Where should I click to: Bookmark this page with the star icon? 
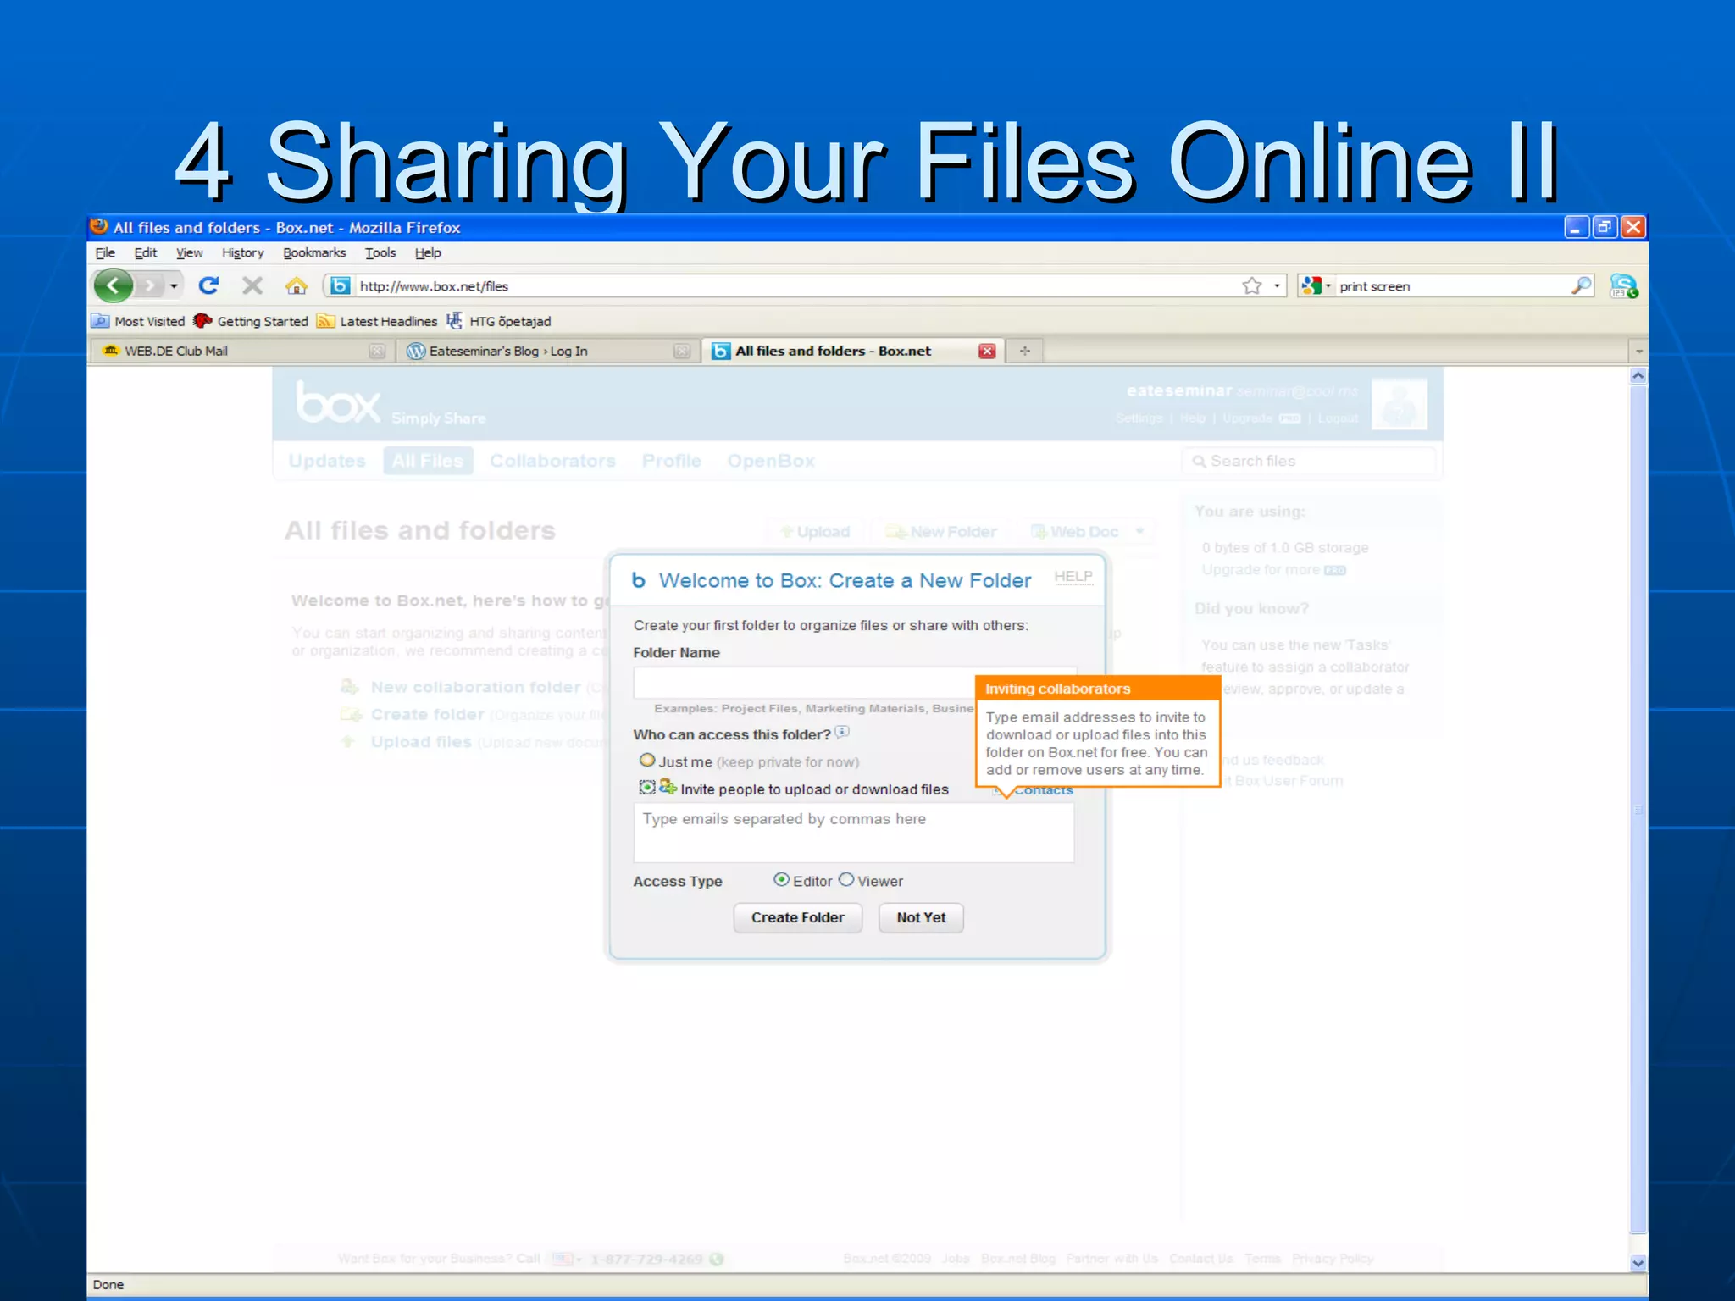(x=1252, y=286)
